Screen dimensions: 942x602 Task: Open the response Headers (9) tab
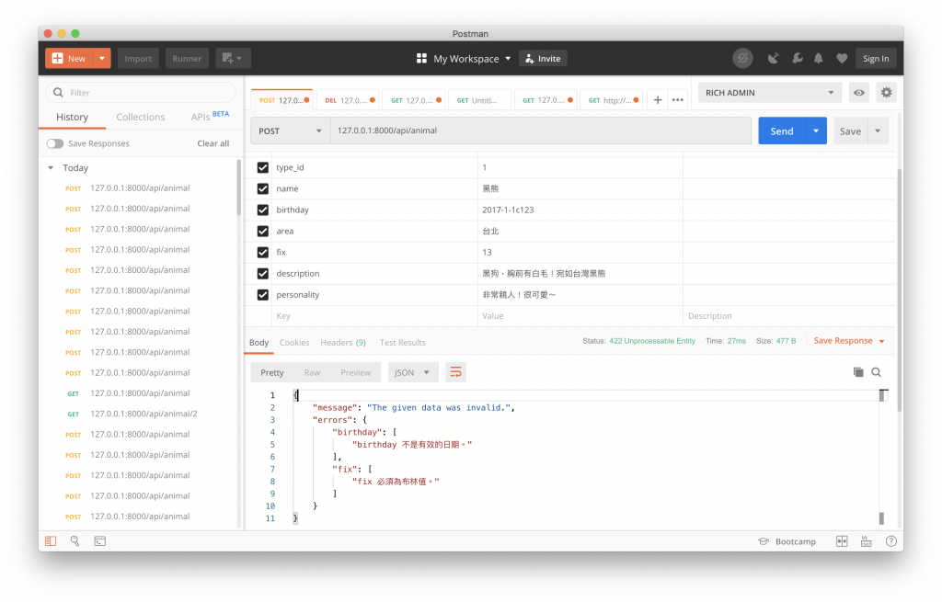click(x=343, y=343)
